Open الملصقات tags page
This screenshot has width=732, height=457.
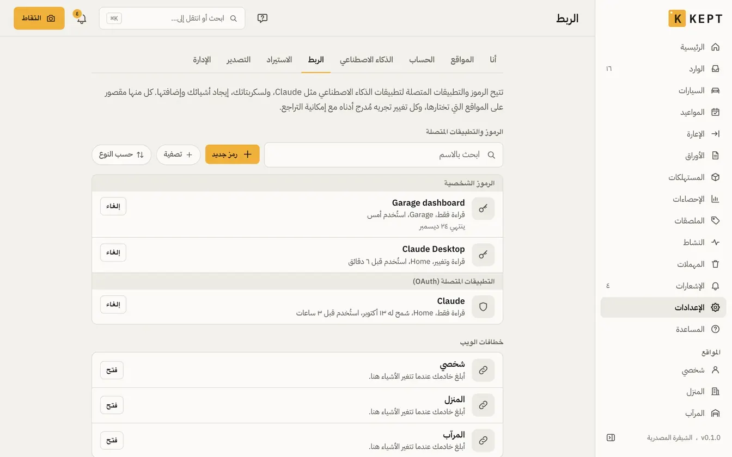pyautogui.click(x=663, y=220)
